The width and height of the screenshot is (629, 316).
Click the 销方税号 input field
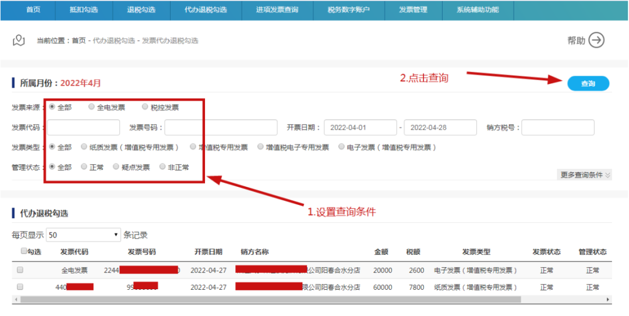pyautogui.click(x=557, y=127)
